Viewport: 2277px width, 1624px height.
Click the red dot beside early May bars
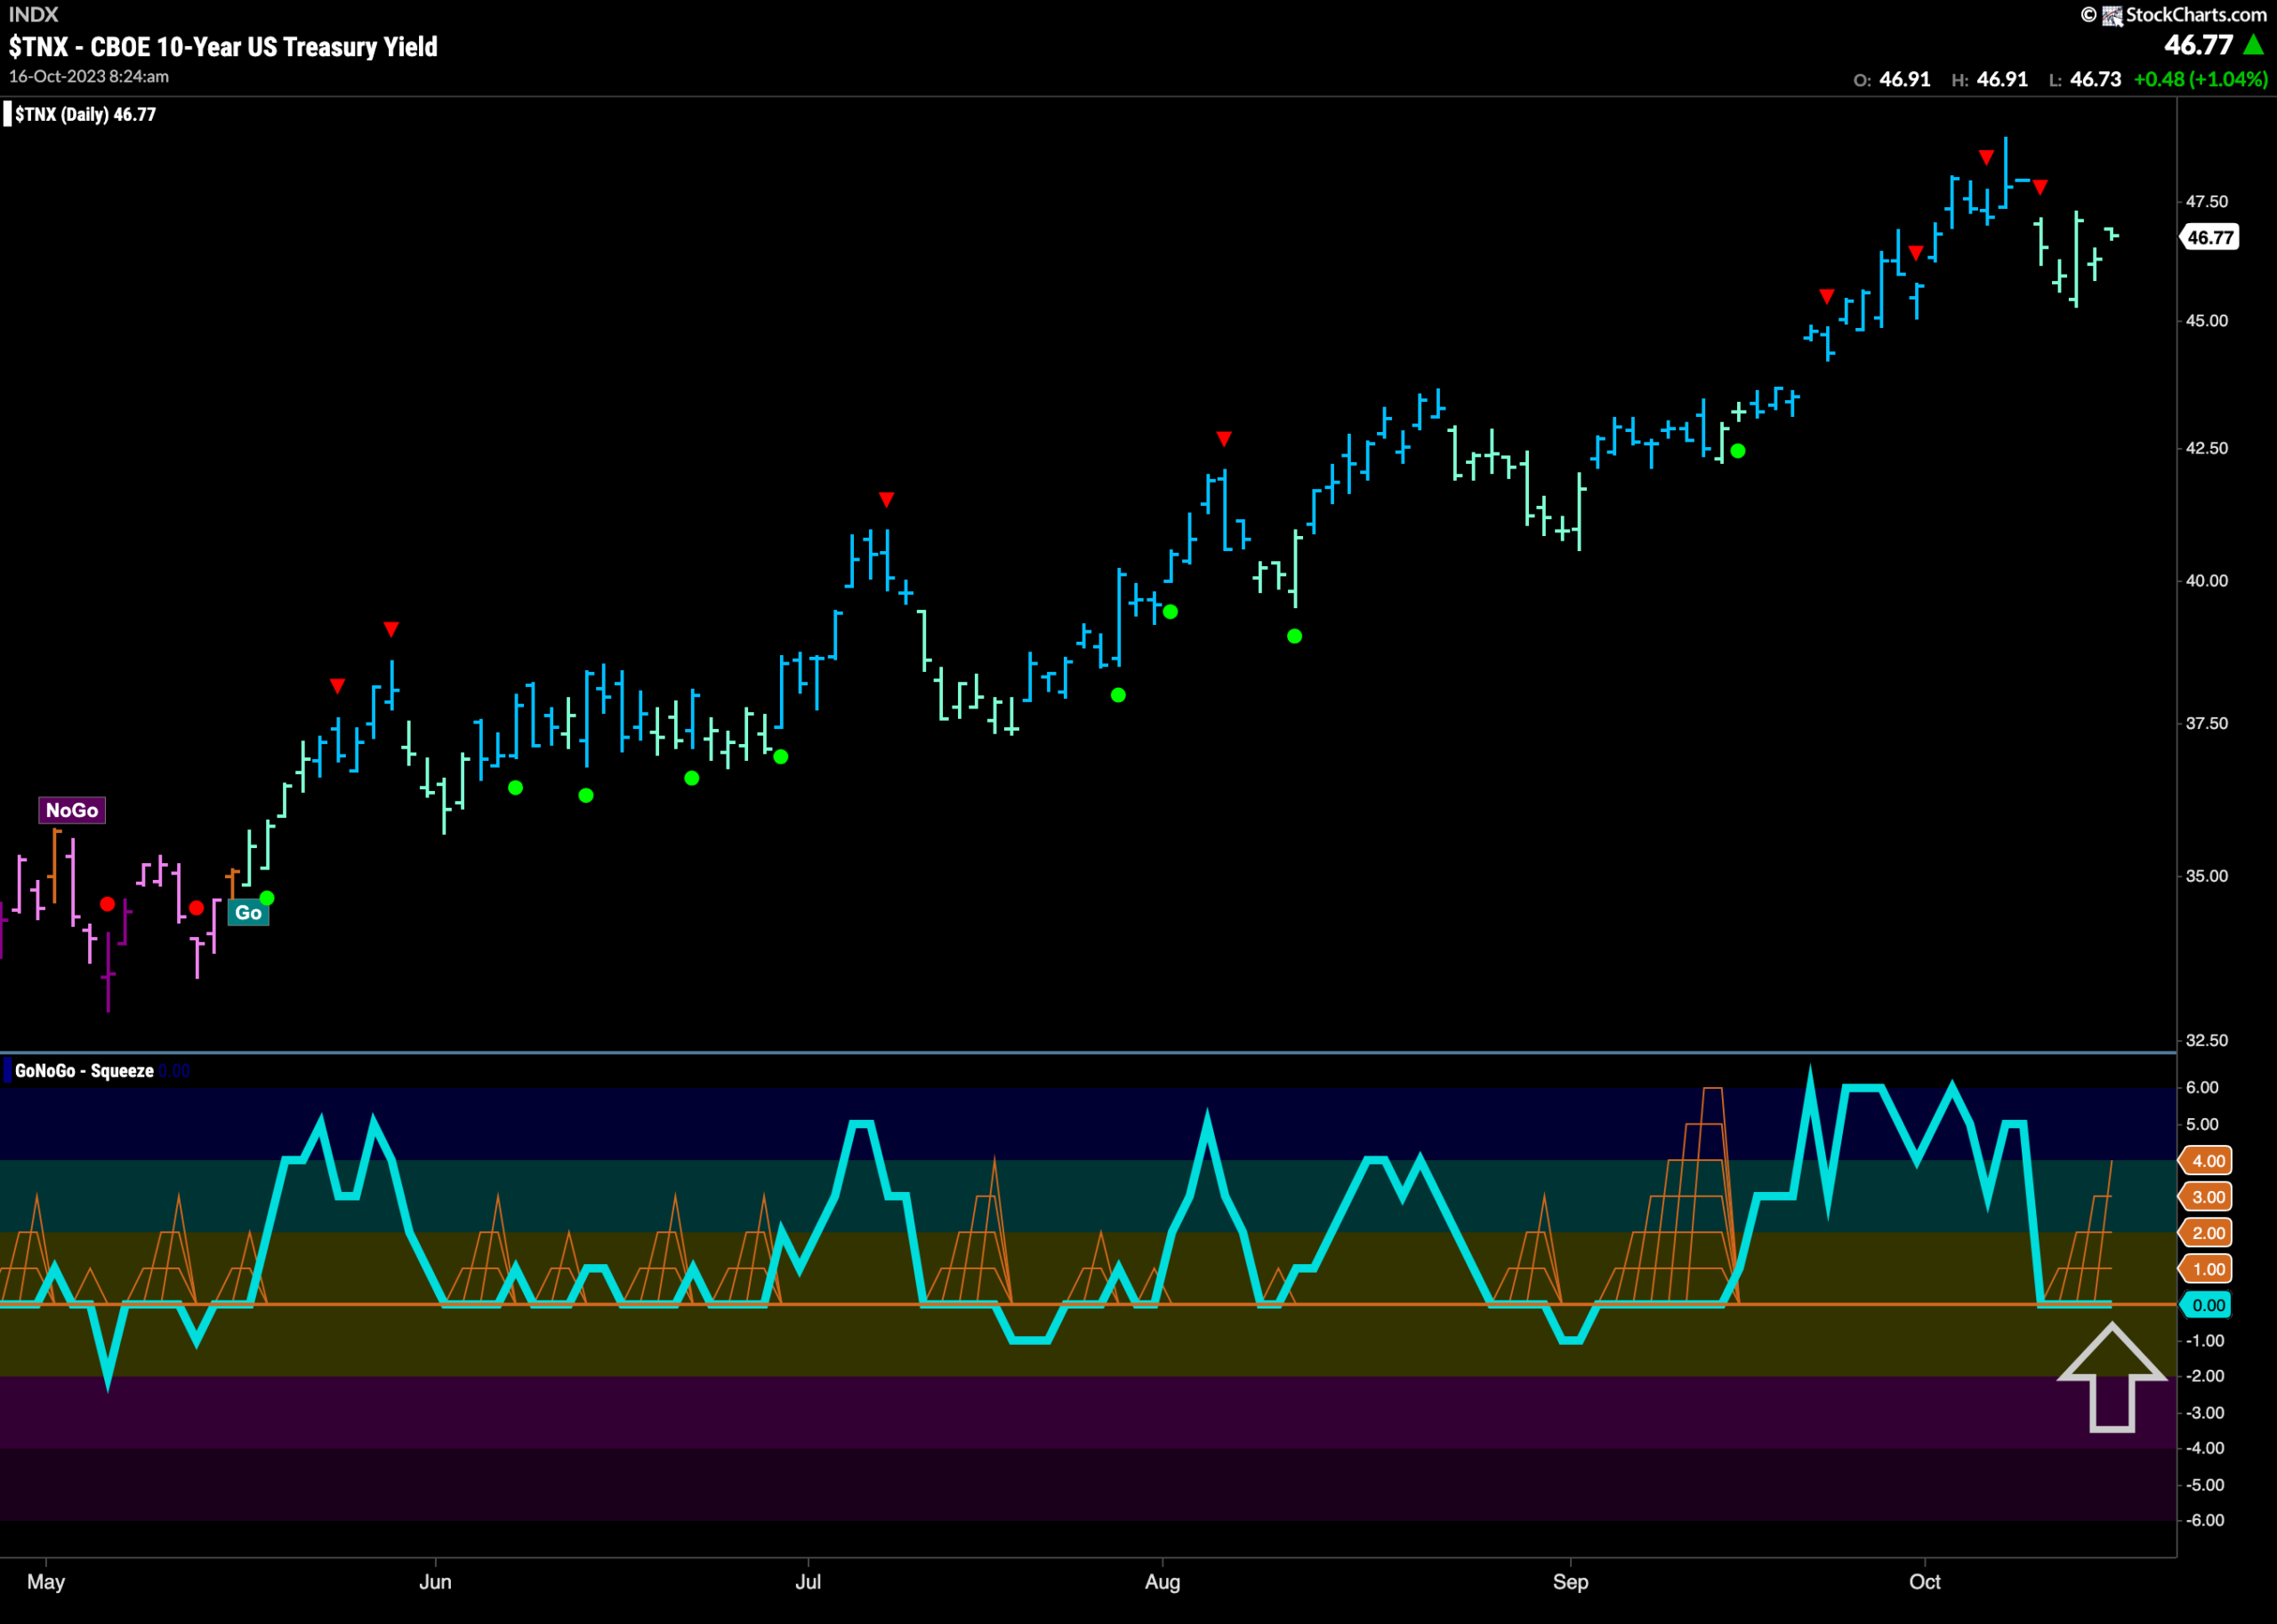108,904
